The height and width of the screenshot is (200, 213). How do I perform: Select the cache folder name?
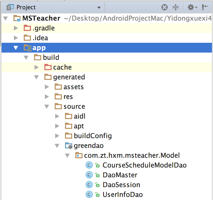pyautogui.click(x=62, y=67)
